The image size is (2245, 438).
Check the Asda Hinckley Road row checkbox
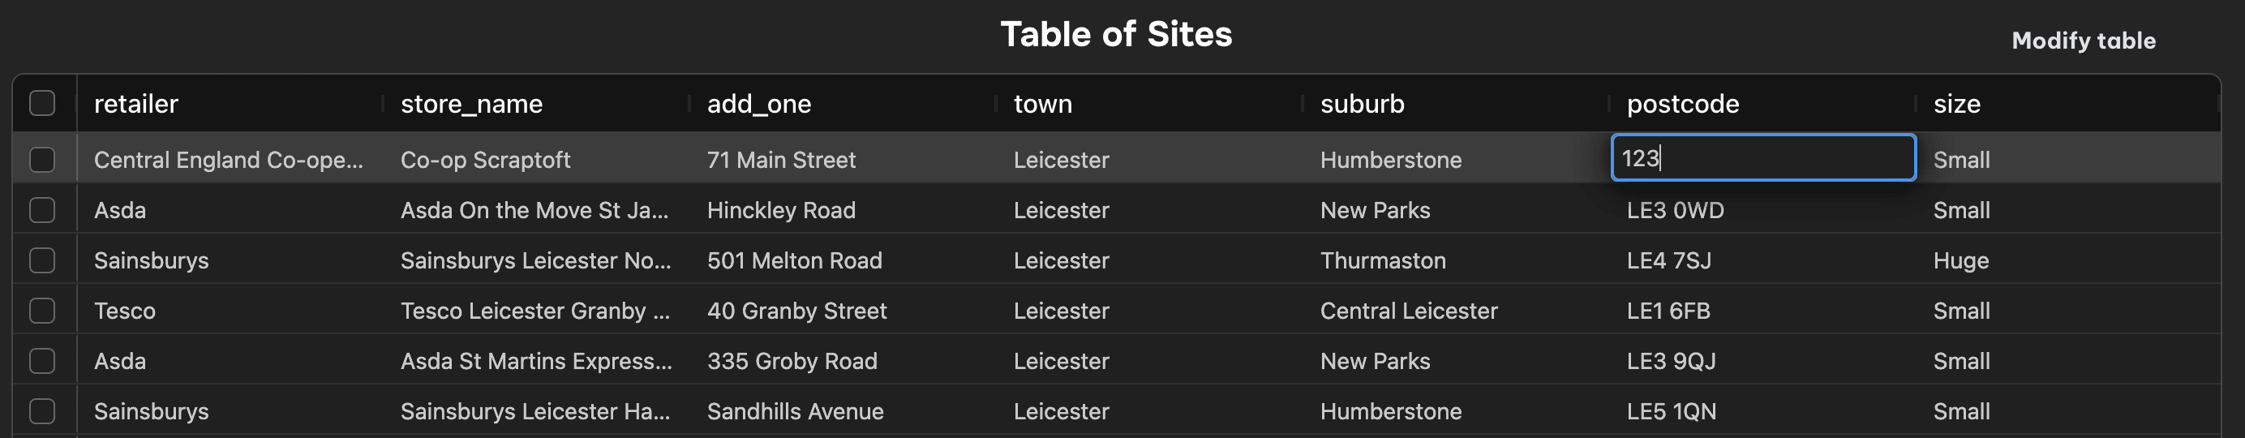[x=42, y=210]
